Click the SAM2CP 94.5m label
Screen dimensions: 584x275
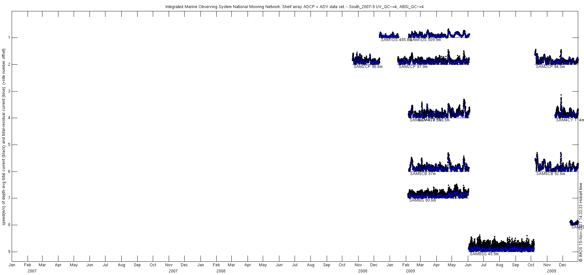pos(550,67)
